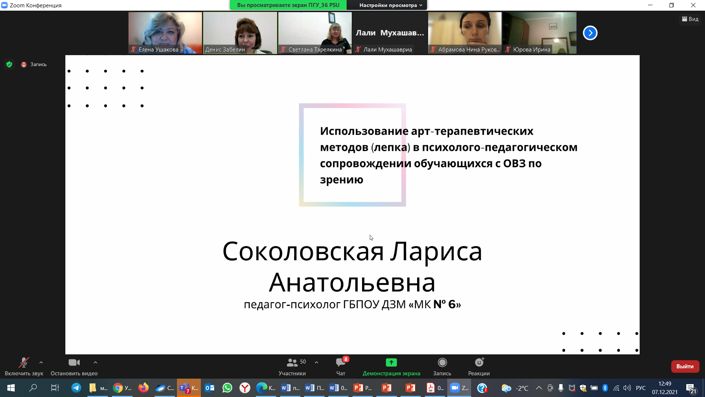Leave meeting using the Выйти button
Image resolution: width=705 pixels, height=397 pixels.
685,366
